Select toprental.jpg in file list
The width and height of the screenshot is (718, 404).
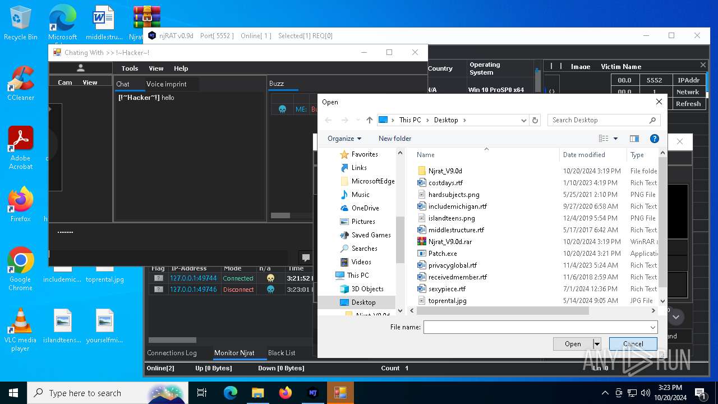[x=442, y=301]
